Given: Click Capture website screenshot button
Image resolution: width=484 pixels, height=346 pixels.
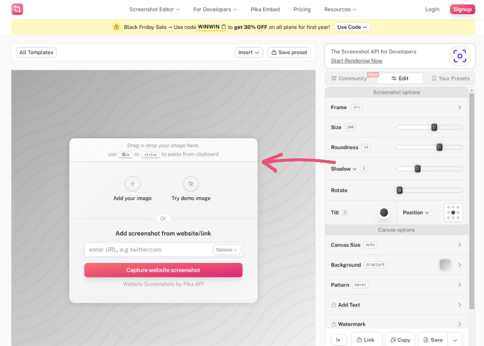Looking at the screenshot, I should tap(163, 270).
